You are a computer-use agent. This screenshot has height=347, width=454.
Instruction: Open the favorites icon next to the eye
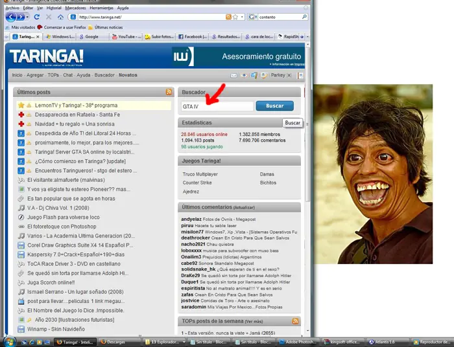point(254,75)
